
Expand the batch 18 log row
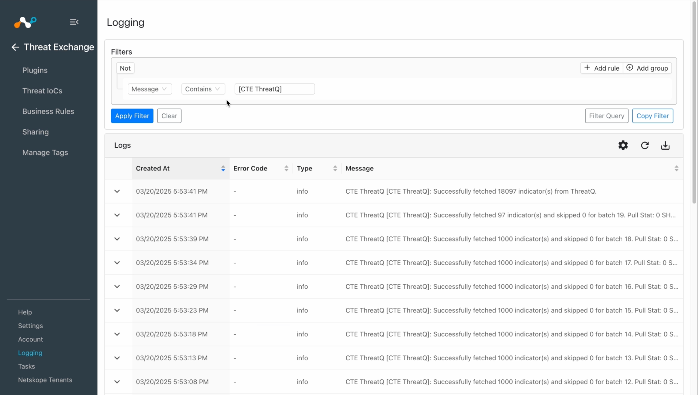point(117,239)
